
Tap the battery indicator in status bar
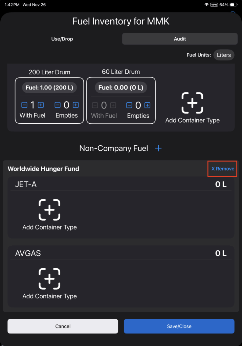234,5
